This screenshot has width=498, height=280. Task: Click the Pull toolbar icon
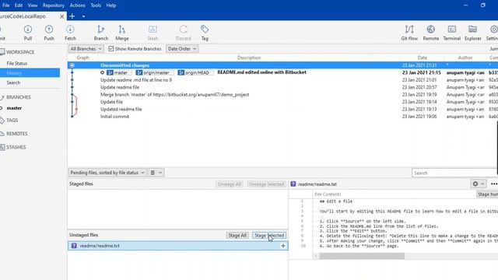(28, 33)
